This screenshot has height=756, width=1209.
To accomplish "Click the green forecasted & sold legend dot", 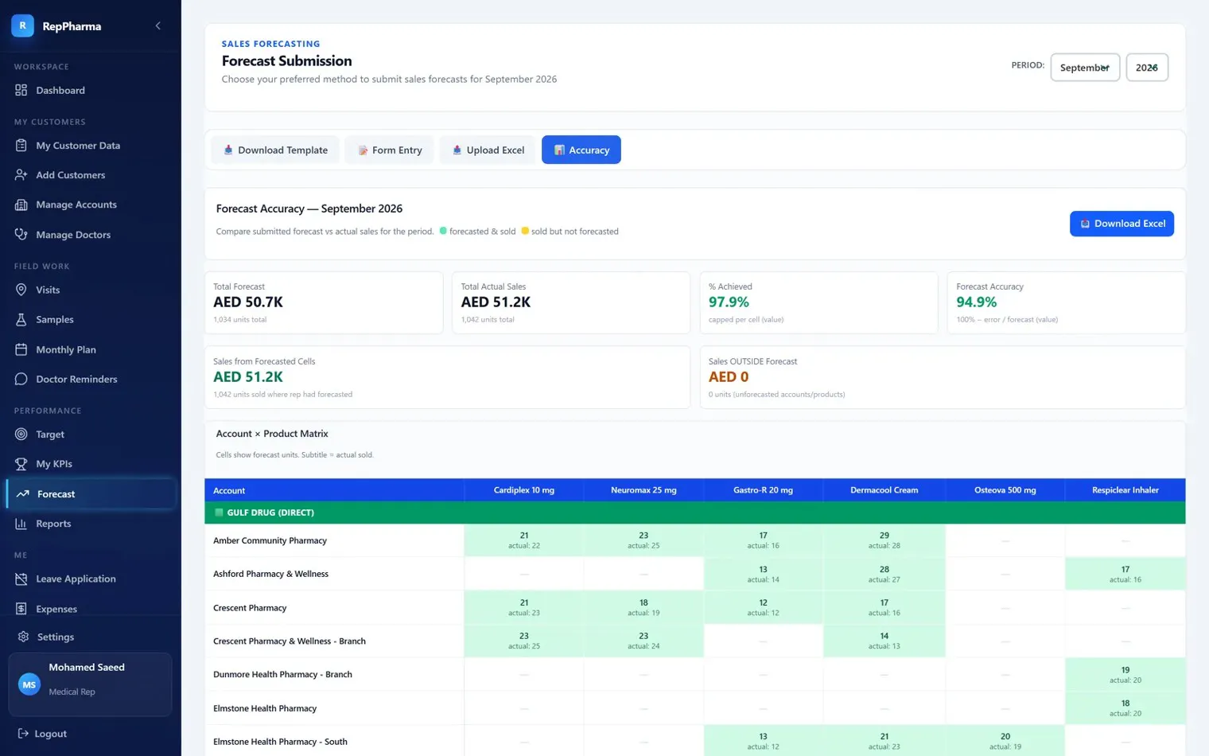I will tap(443, 231).
